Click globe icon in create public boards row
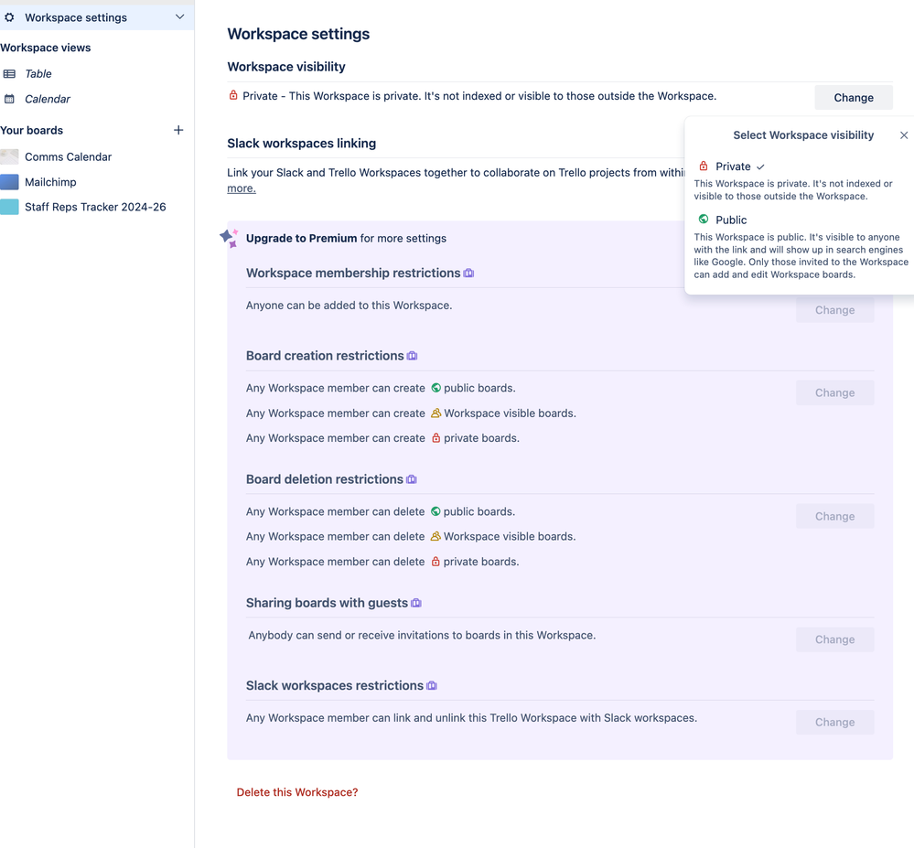914x848 pixels. pos(435,388)
